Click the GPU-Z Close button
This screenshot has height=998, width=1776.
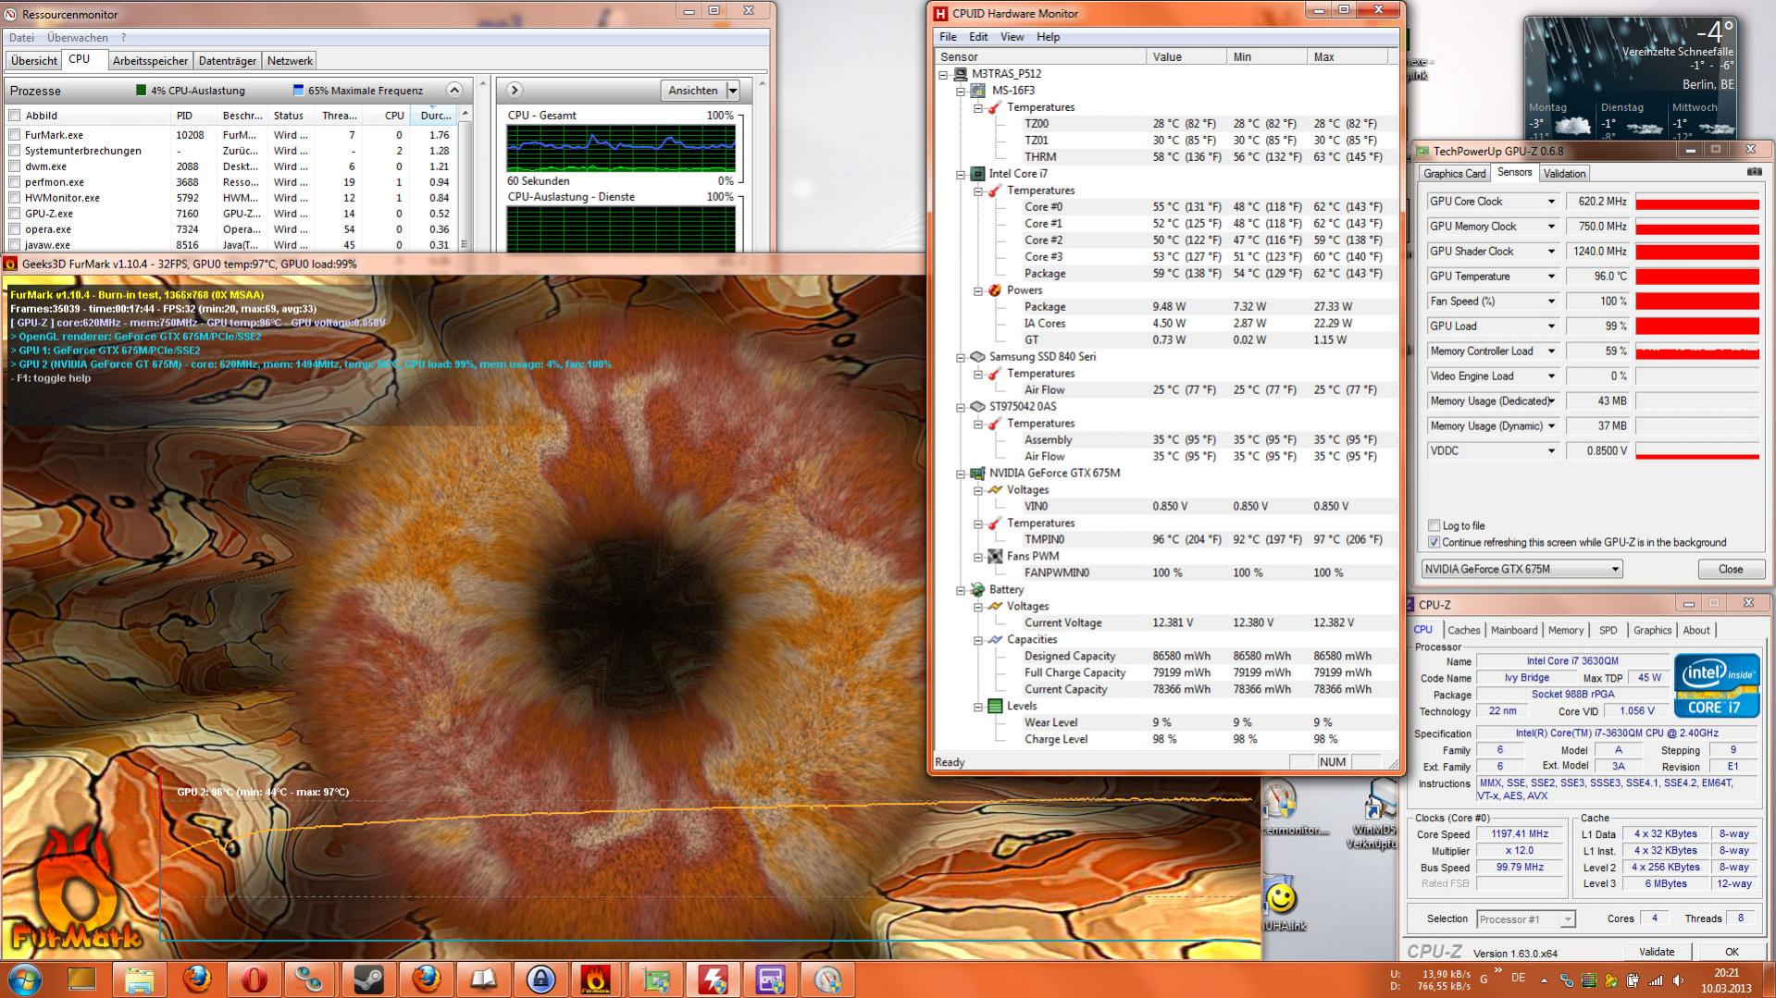coord(1730,569)
